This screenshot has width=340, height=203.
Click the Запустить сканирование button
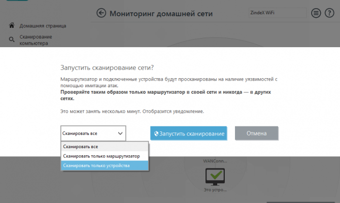(189, 133)
